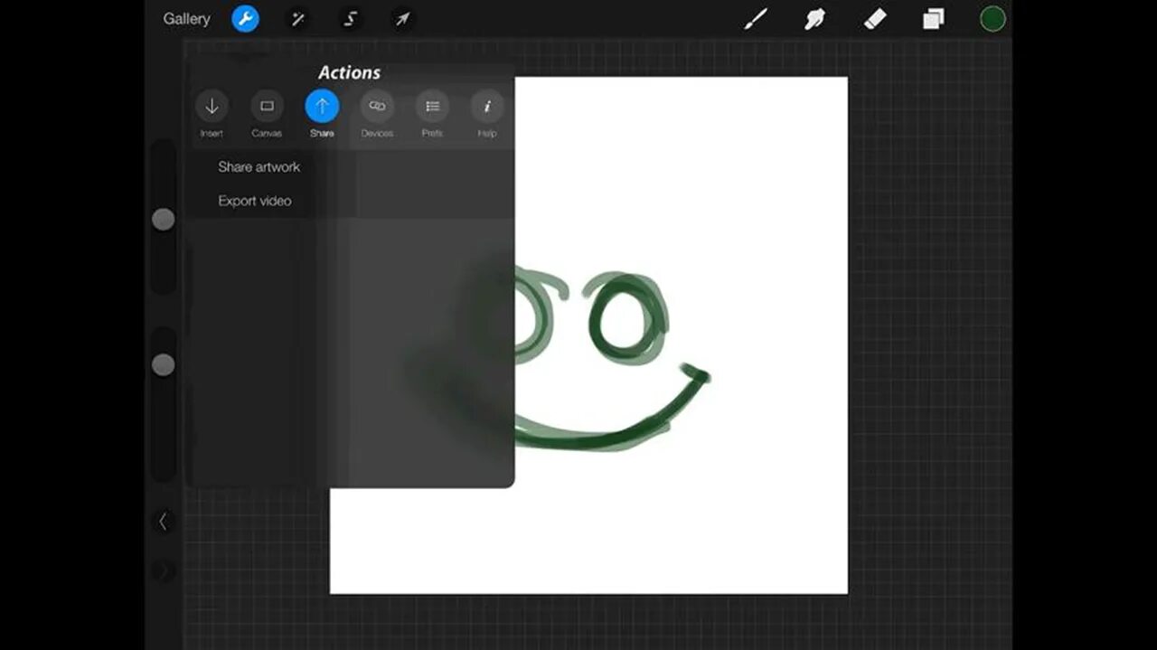Select the Transform arrow tool
This screenshot has width=1157, height=650.
coord(402,19)
